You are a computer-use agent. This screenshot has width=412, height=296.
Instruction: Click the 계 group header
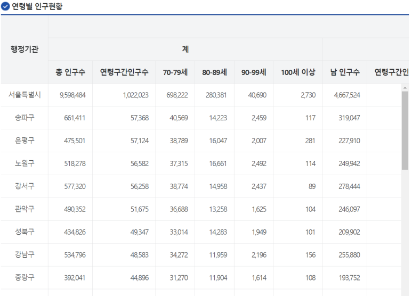pos(185,50)
